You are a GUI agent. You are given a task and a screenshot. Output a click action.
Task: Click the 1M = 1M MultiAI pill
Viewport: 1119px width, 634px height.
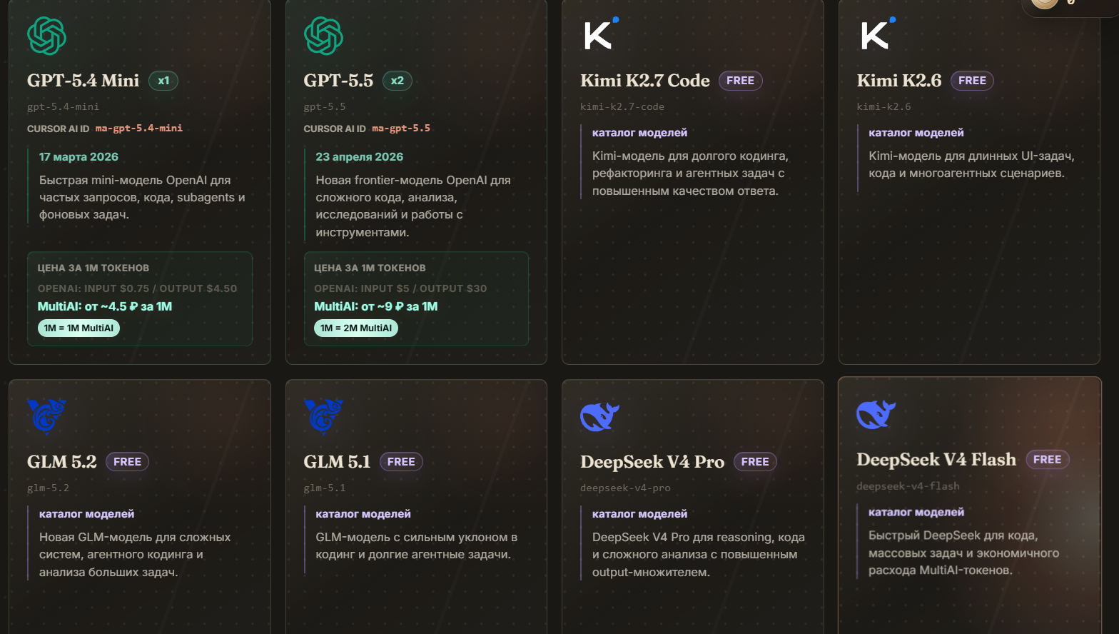tap(79, 328)
